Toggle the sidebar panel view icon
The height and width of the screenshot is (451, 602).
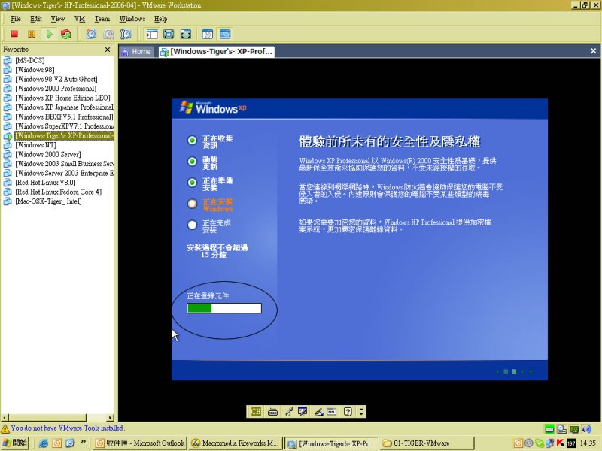tap(152, 34)
